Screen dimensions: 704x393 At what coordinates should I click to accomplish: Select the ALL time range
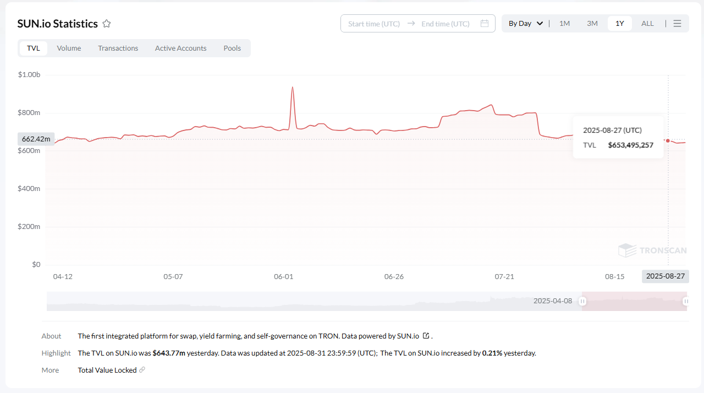point(647,24)
